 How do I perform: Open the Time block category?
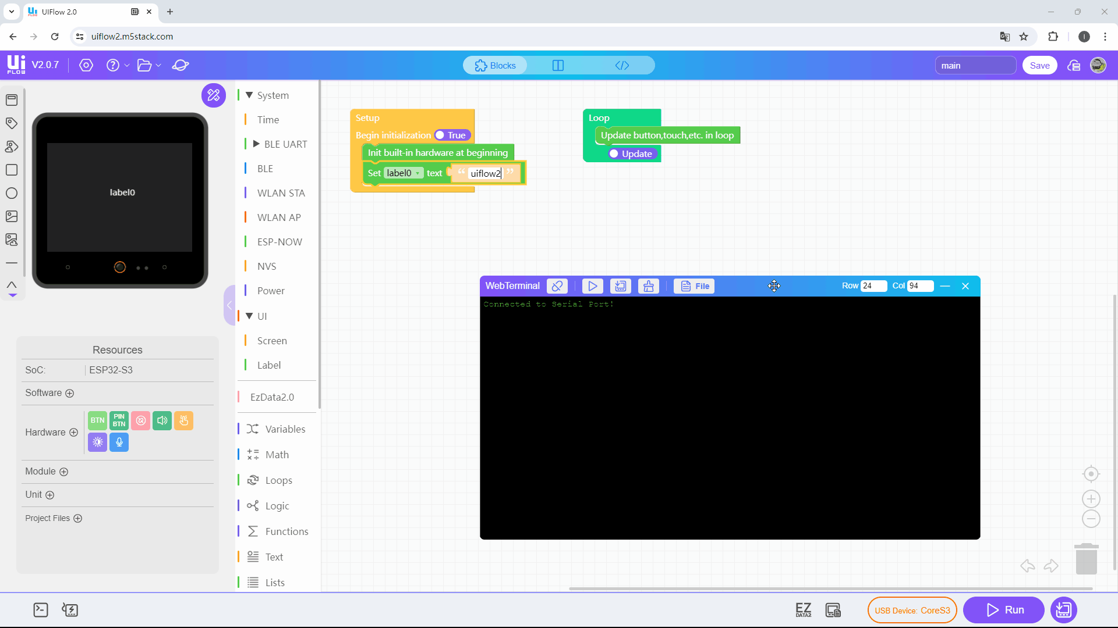click(x=268, y=120)
